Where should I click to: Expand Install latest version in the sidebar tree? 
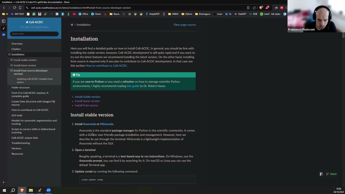click(x=11, y=65)
